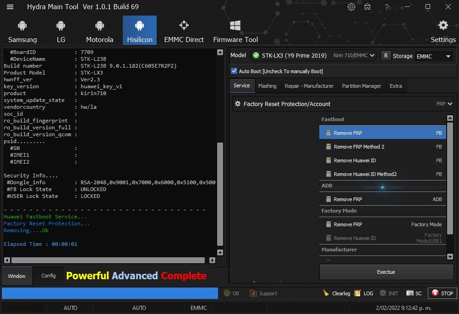459x314 pixels.
Task: Click the log scroll up arrow
Action: click(x=220, y=52)
